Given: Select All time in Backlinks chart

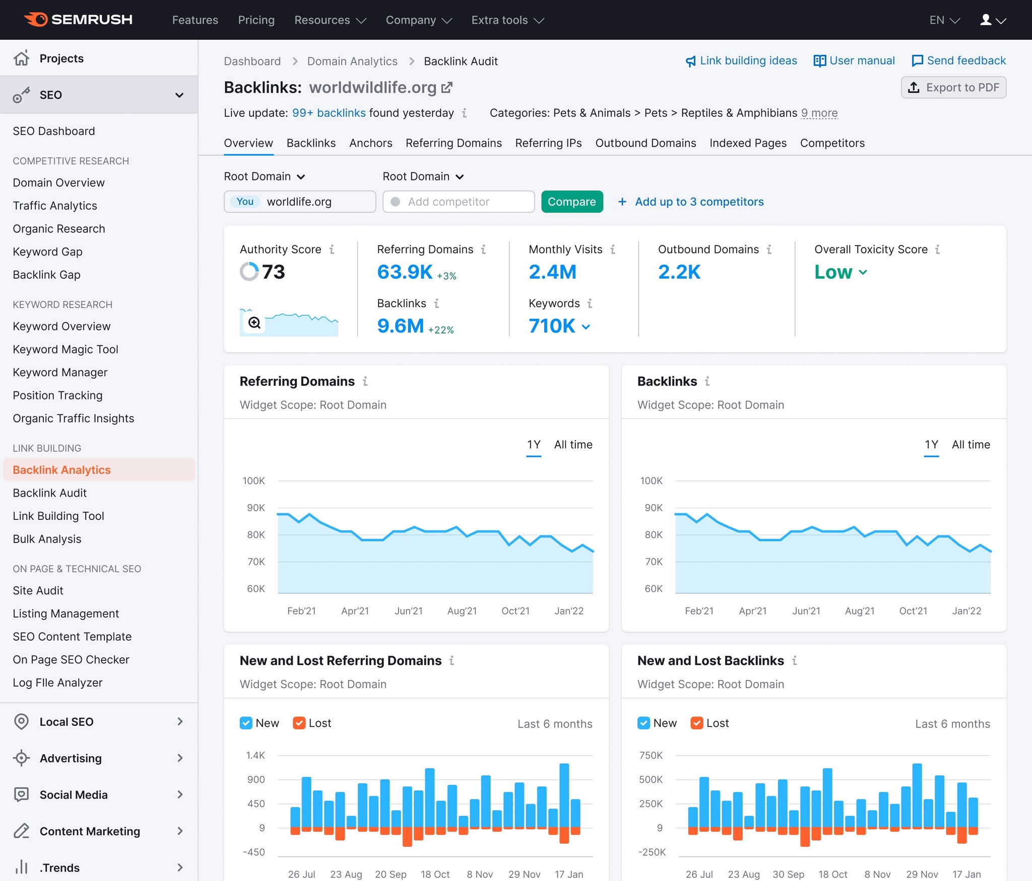Looking at the screenshot, I should pyautogui.click(x=971, y=444).
